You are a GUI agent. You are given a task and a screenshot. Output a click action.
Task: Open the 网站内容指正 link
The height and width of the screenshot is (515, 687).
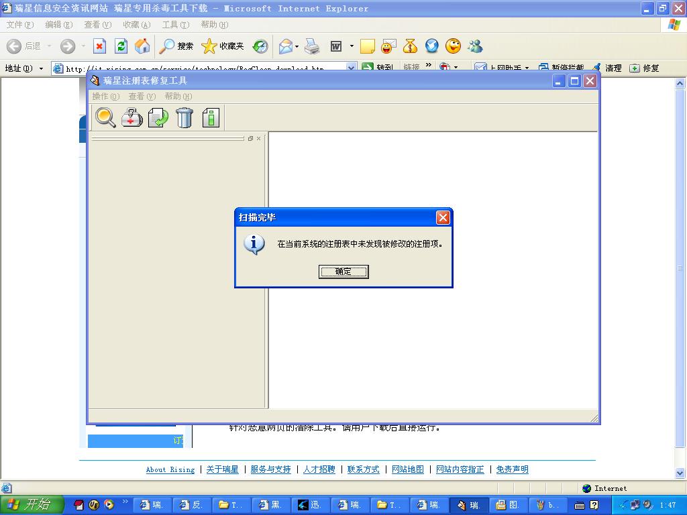(x=460, y=469)
